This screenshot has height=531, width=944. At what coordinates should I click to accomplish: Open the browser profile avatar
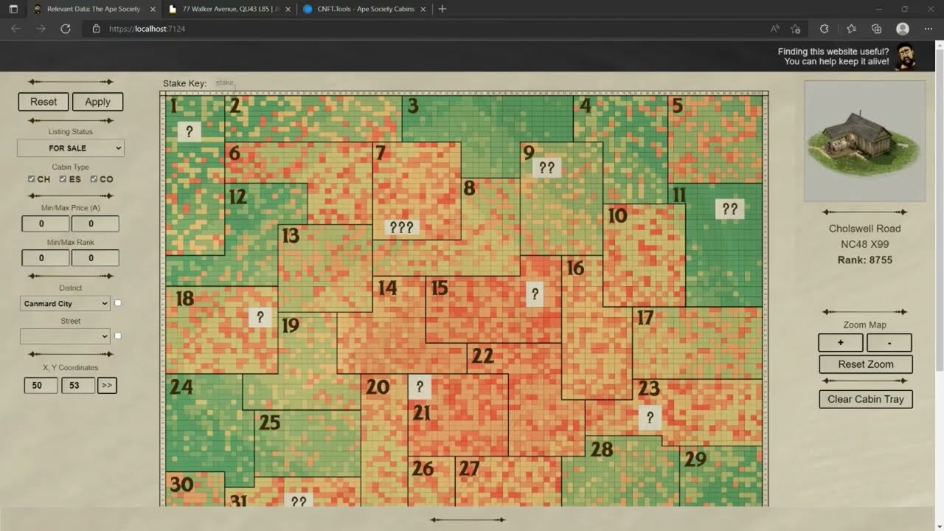903,29
